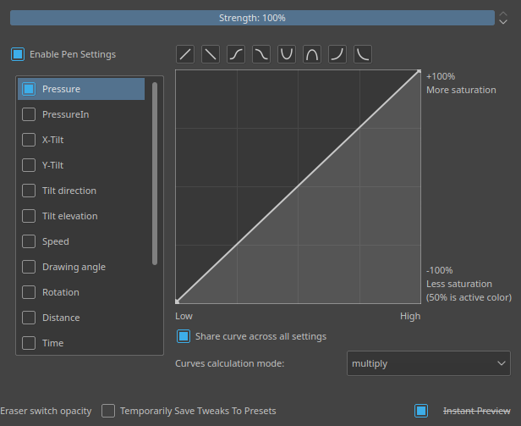521x426 pixels.
Task: Select the Rotation row label
Action: coord(61,292)
